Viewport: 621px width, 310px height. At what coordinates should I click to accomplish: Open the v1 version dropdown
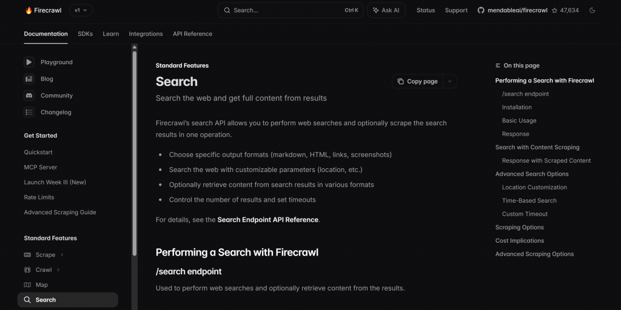(81, 10)
